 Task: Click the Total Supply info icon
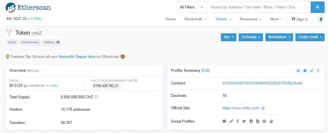point(96,97)
